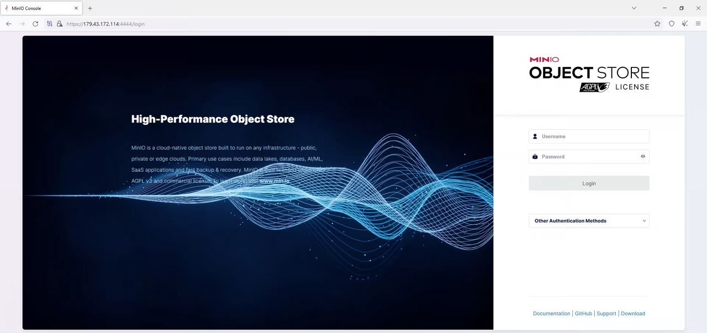
Task: Click the Login button
Action: click(589, 183)
